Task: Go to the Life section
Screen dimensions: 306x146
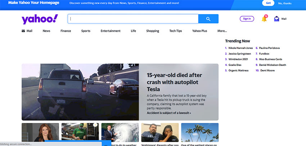Action: click(x=134, y=31)
